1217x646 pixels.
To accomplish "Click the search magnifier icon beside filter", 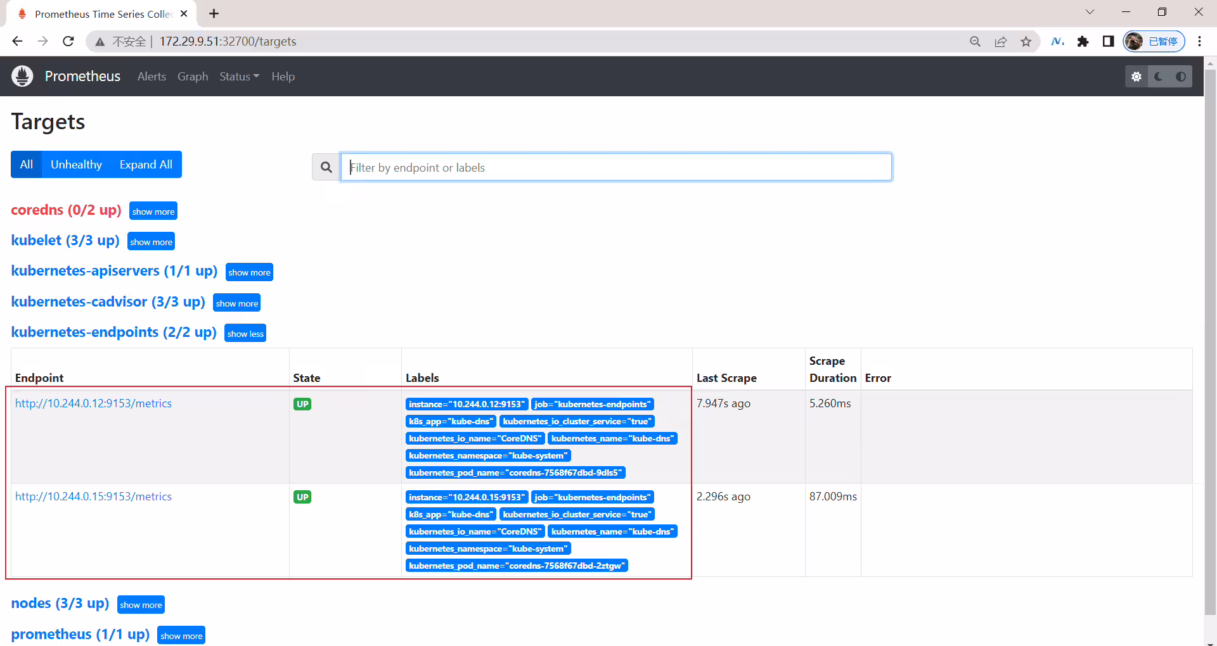I will [326, 167].
